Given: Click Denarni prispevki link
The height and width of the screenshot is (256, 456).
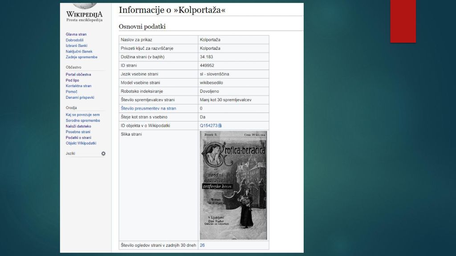Looking at the screenshot, I should (x=80, y=97).
